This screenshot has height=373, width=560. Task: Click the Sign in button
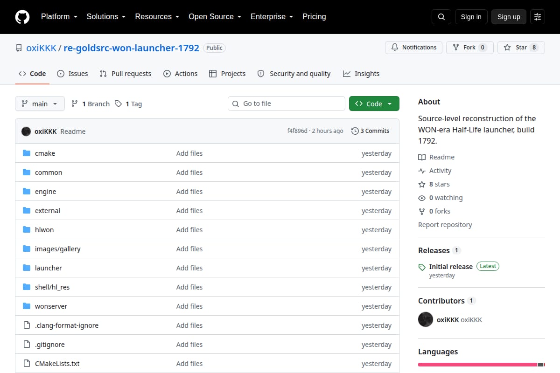471,17
